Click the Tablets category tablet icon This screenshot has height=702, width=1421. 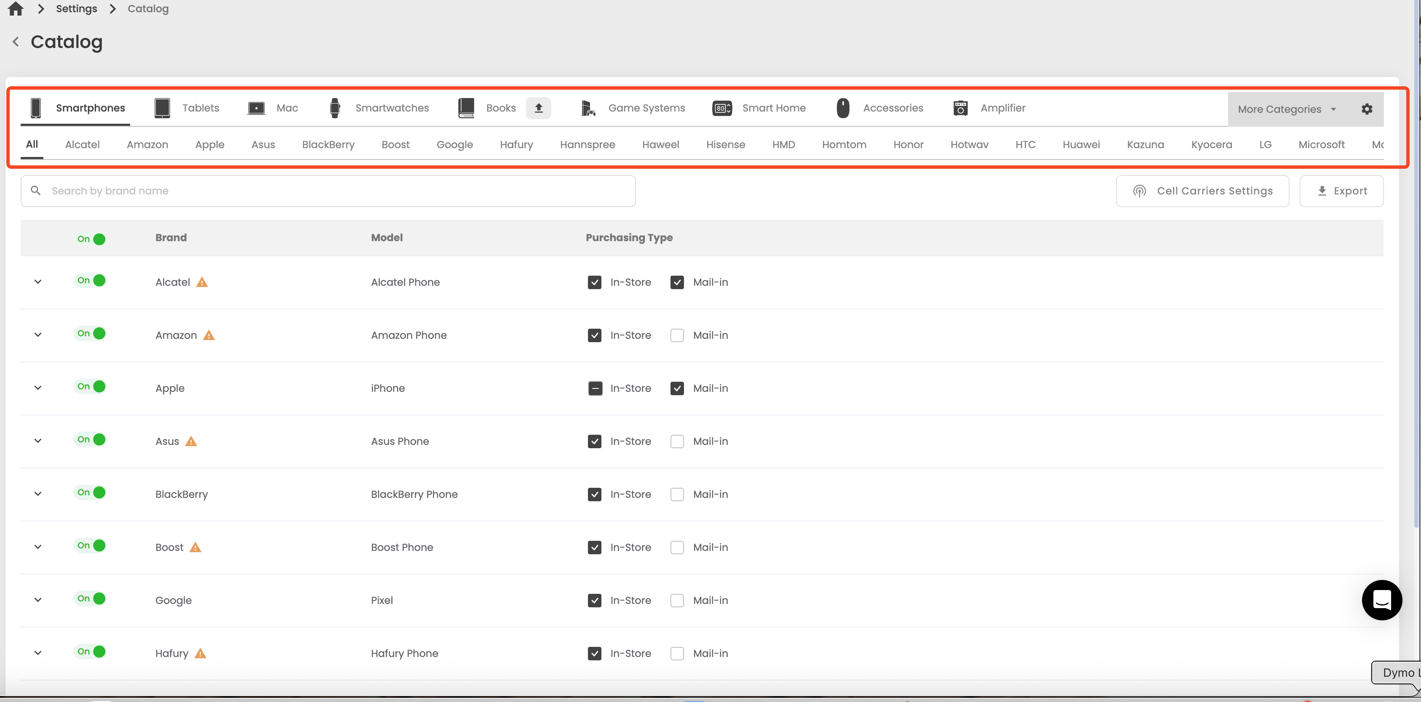coord(162,108)
